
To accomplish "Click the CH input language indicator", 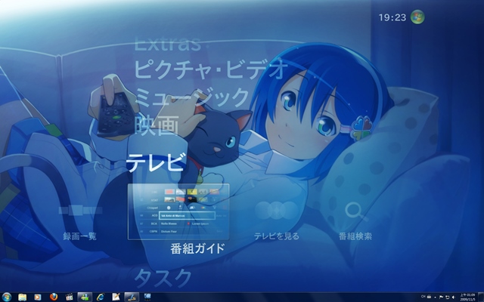I will click(x=423, y=297).
